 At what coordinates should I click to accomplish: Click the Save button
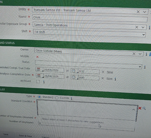[6, 134]
